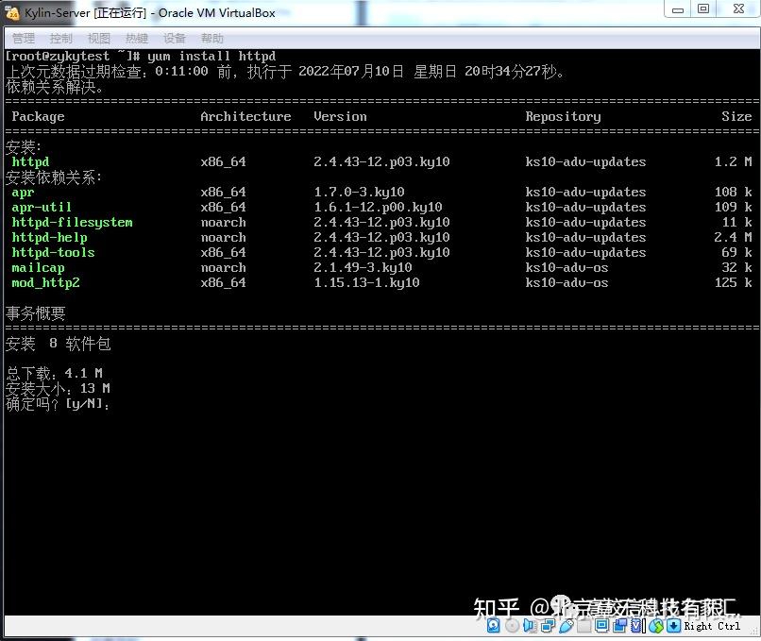Click the hard disk activity icon in status bar
Image resolution: width=761 pixels, height=641 pixels.
[x=493, y=625]
